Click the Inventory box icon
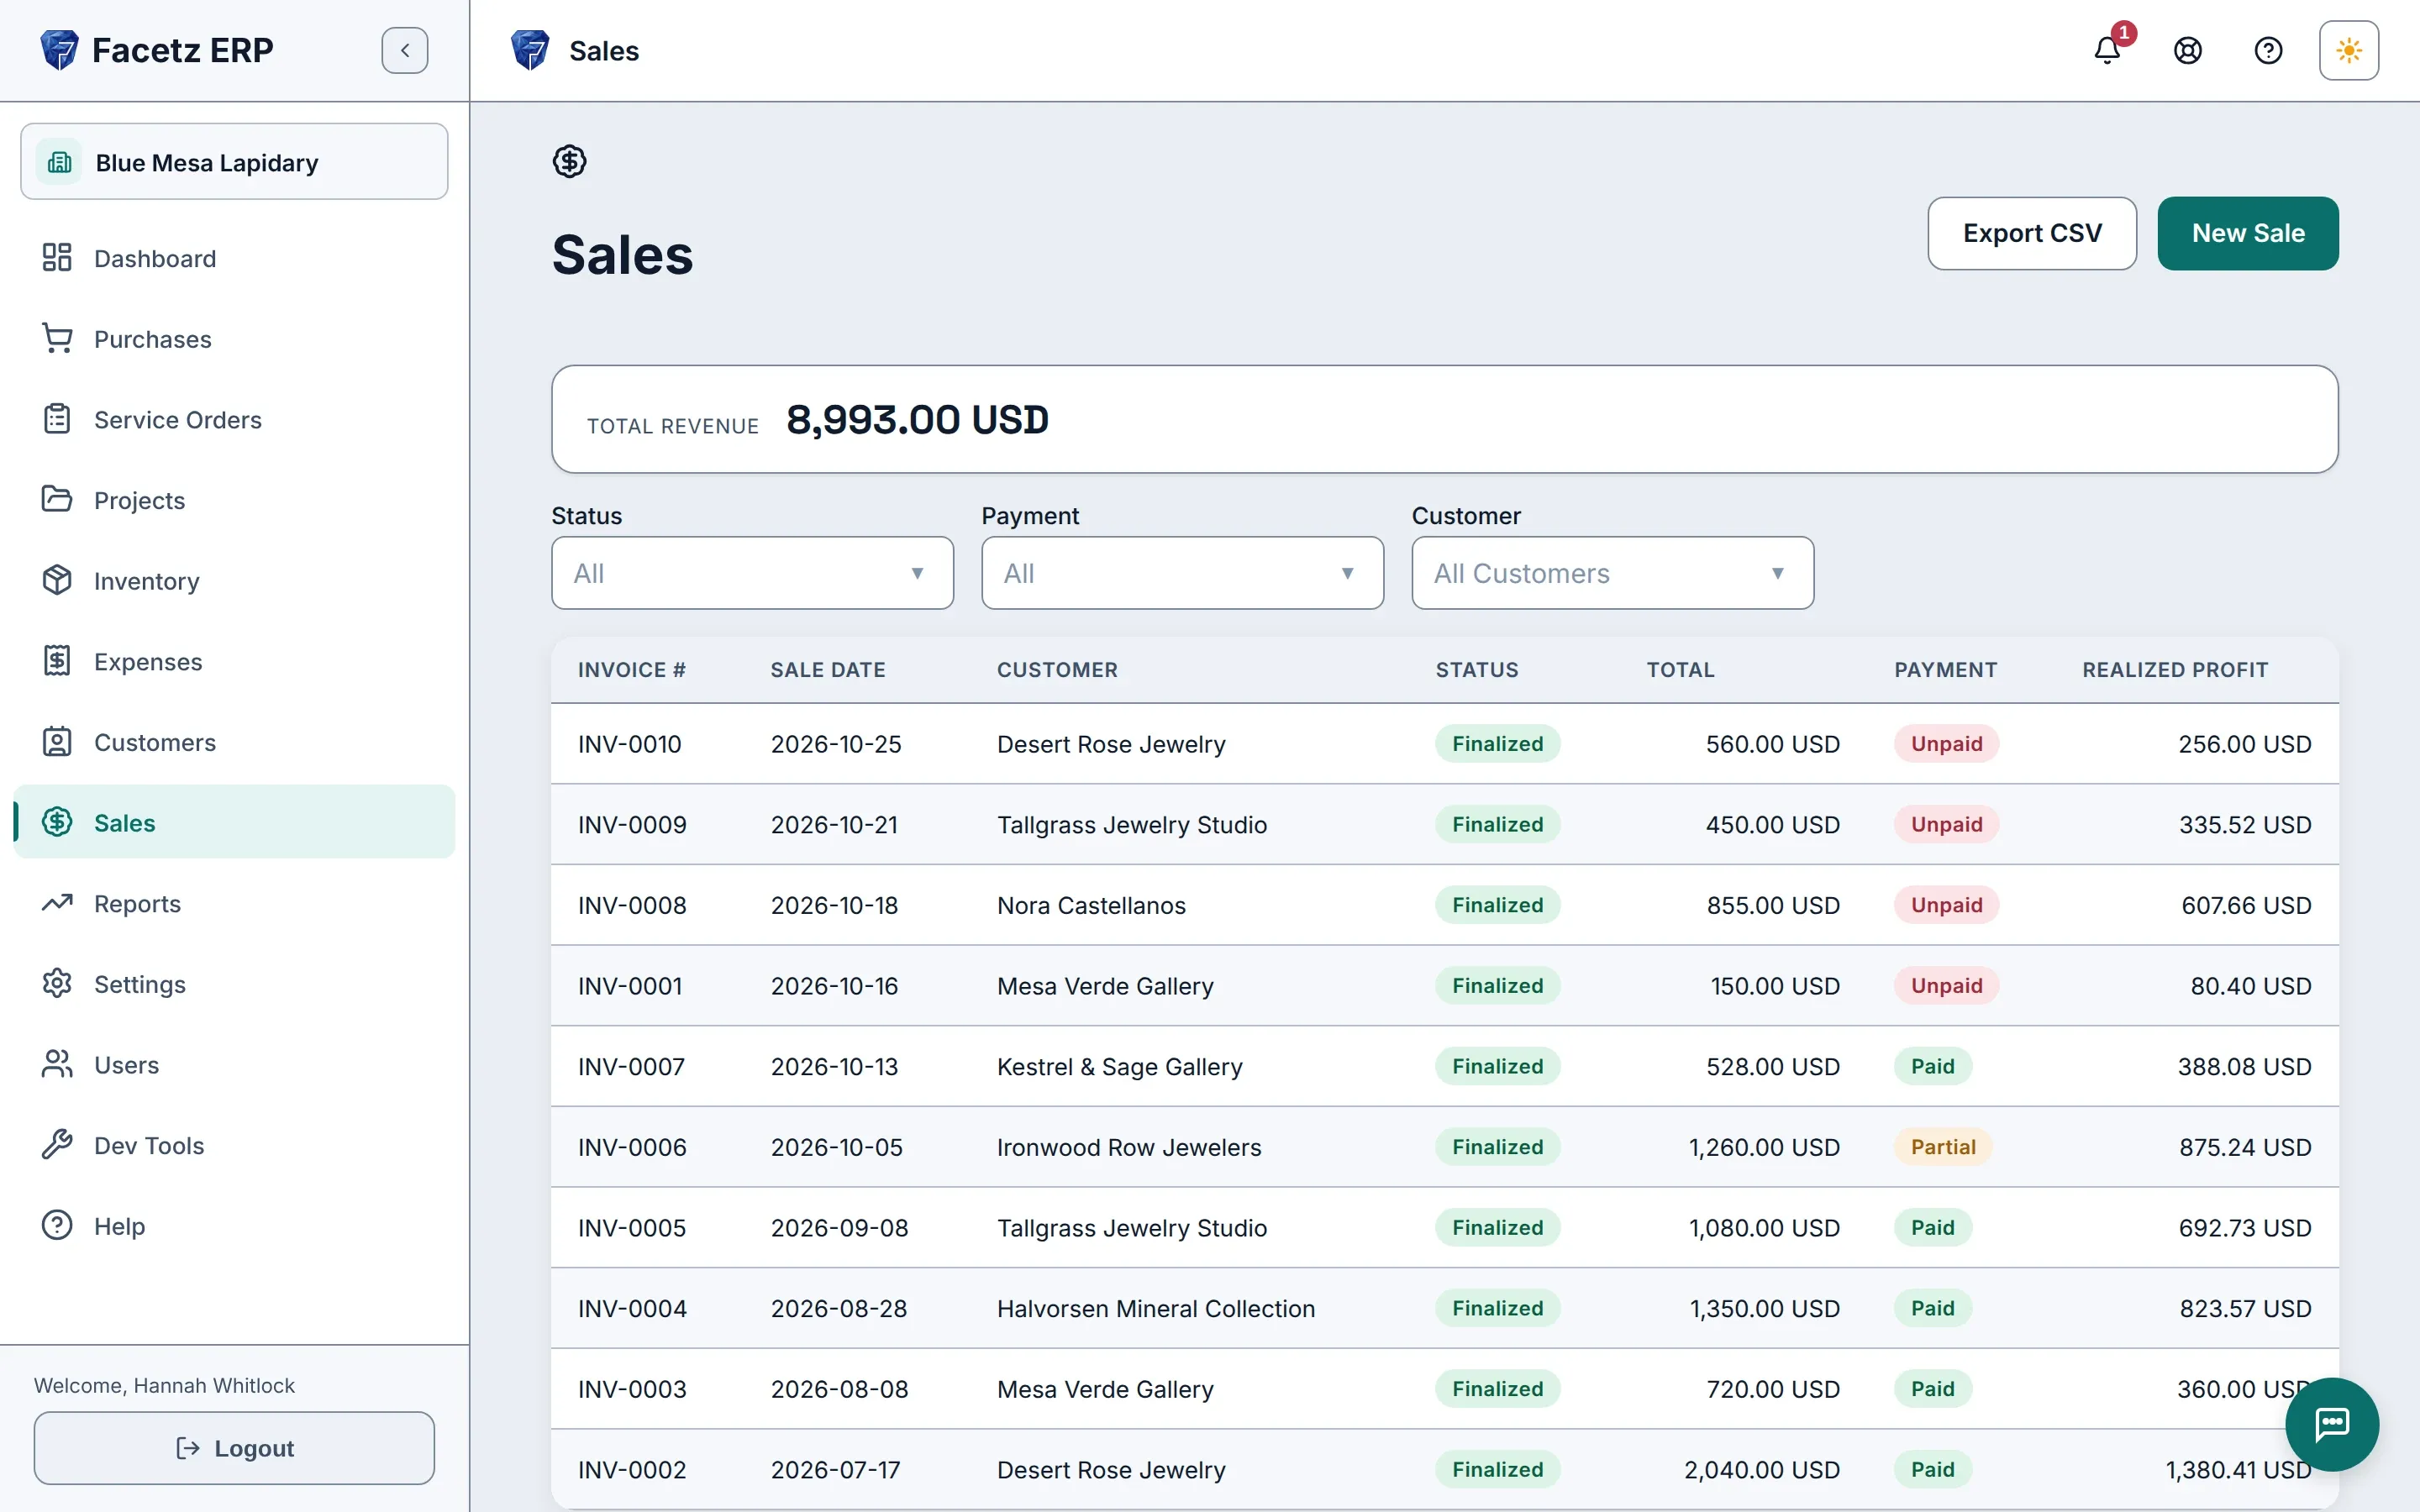This screenshot has height=1512, width=2420. pos(57,581)
